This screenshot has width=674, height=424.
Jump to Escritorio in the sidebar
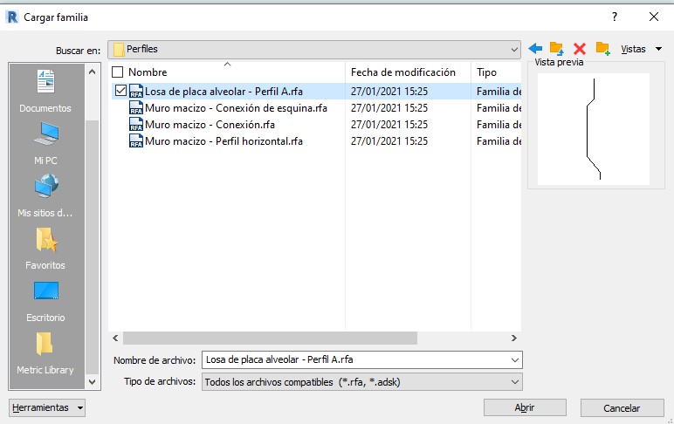tap(45, 301)
